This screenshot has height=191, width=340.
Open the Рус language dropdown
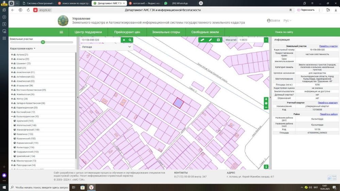[287, 21]
